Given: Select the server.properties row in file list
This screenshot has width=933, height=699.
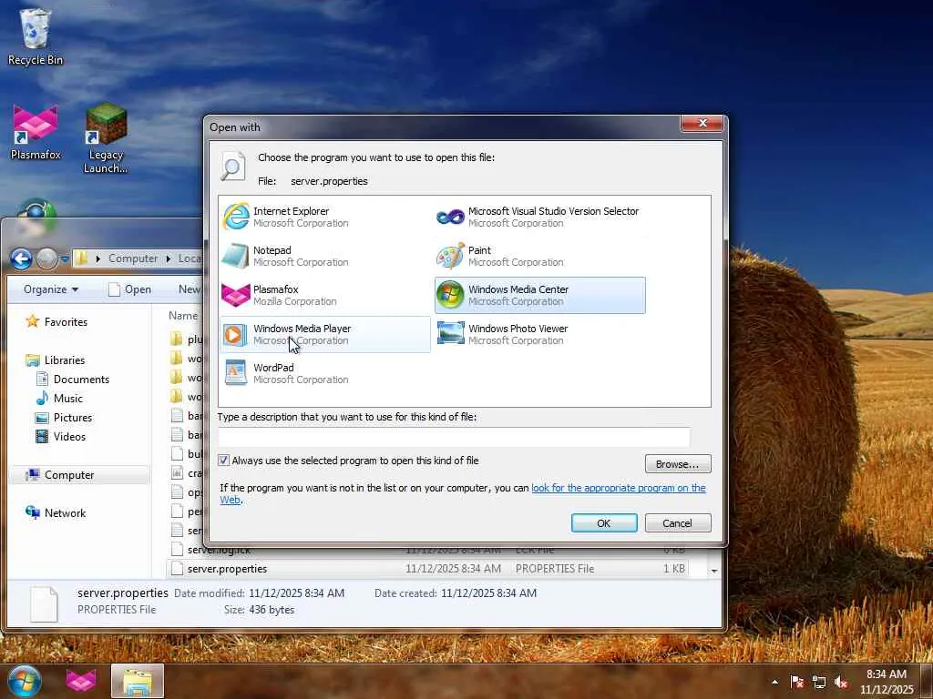Looking at the screenshot, I should click(x=427, y=569).
